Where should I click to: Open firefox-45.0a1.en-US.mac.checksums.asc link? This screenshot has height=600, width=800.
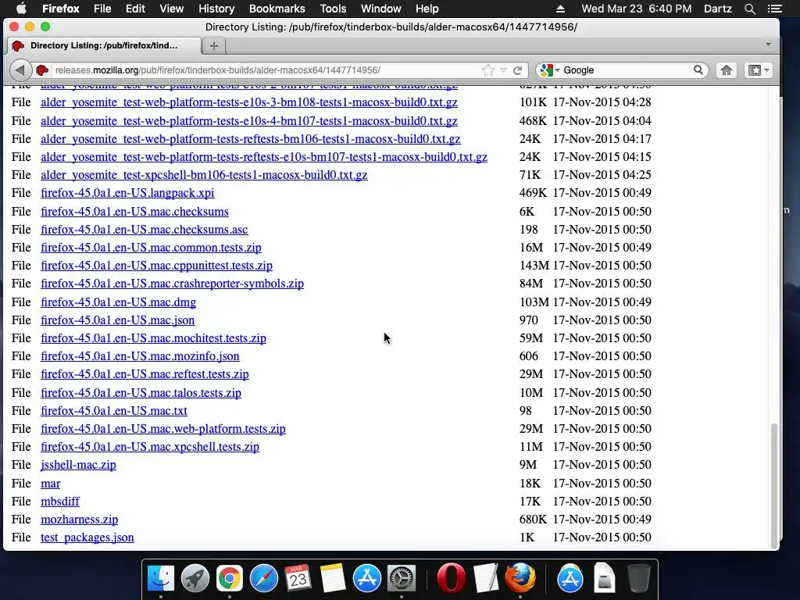pyautogui.click(x=145, y=230)
